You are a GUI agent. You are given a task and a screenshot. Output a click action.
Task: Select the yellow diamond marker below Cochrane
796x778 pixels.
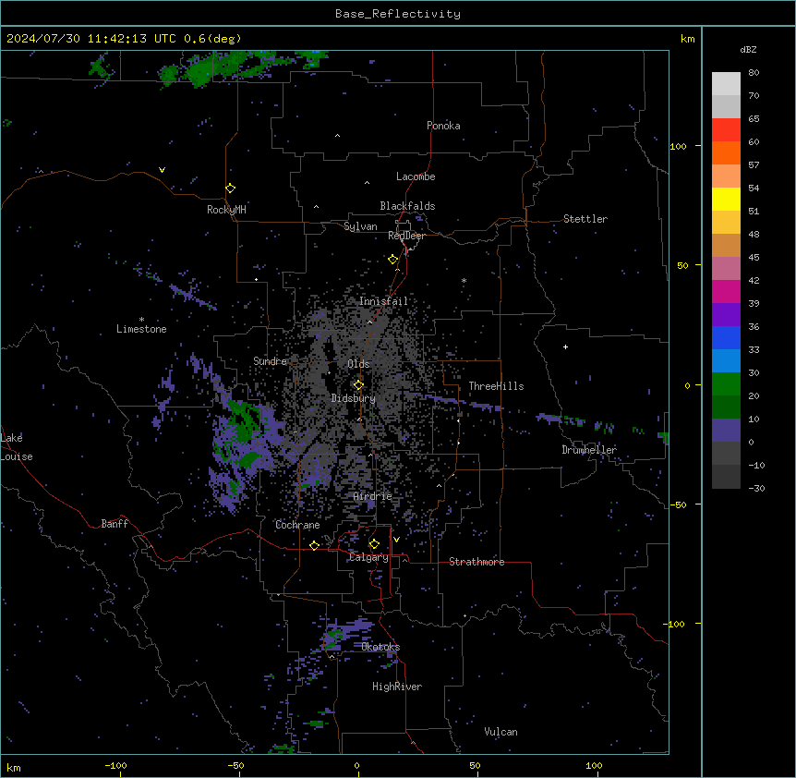click(x=314, y=545)
